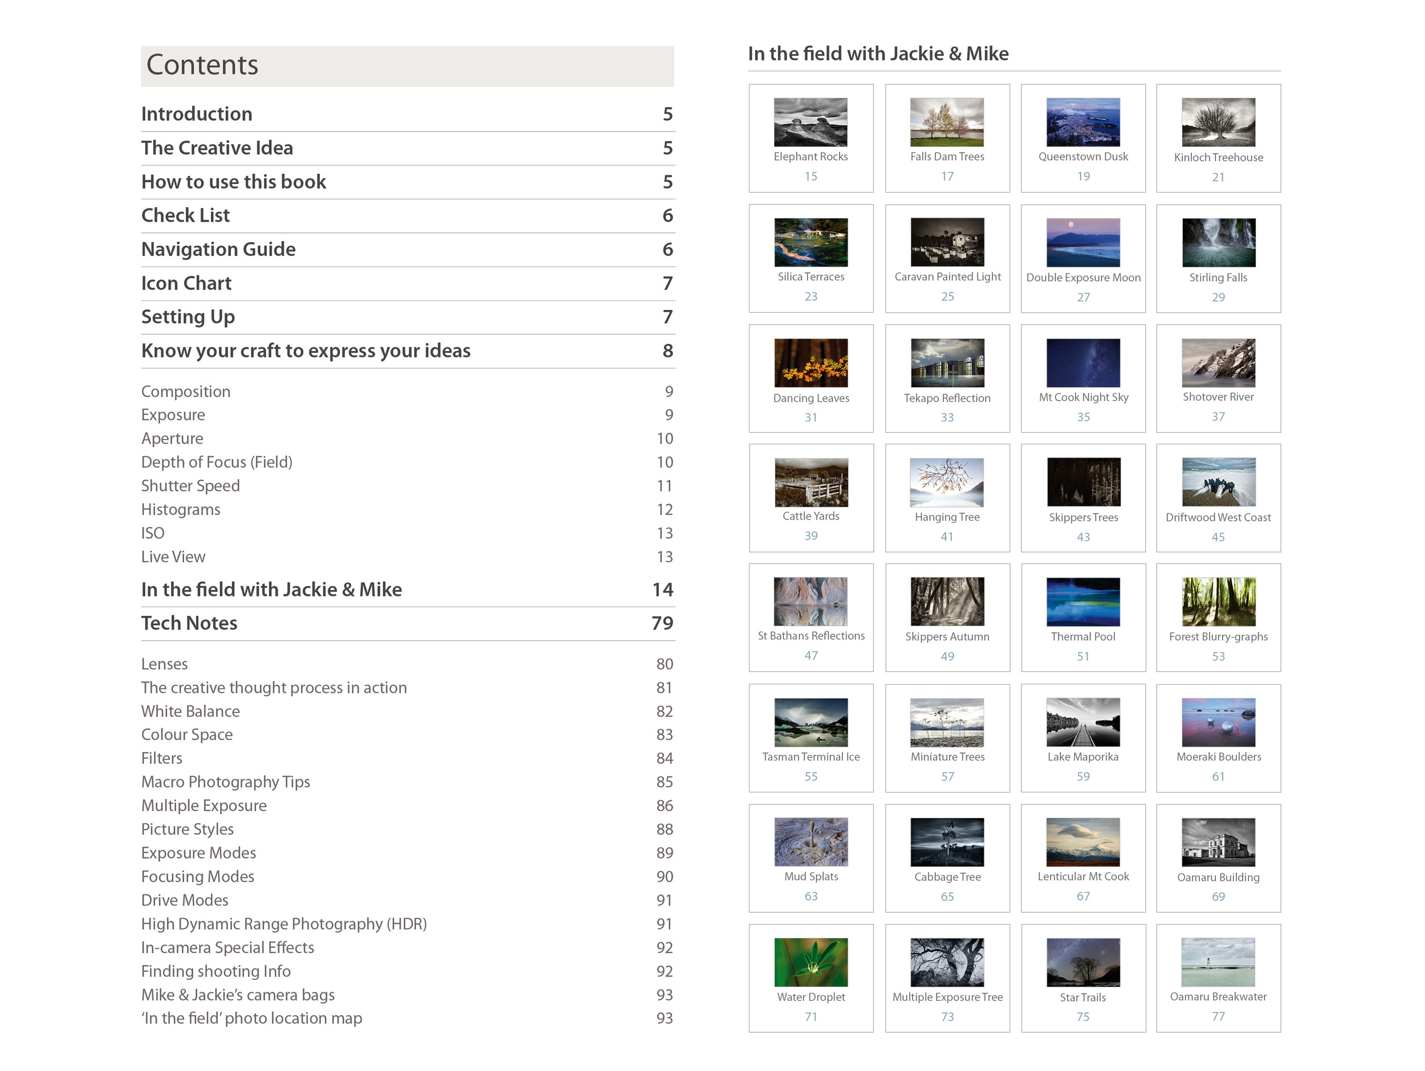The width and height of the screenshot is (1425, 1071).
Task: Jump to Shutter Speed
Action: click(407, 487)
